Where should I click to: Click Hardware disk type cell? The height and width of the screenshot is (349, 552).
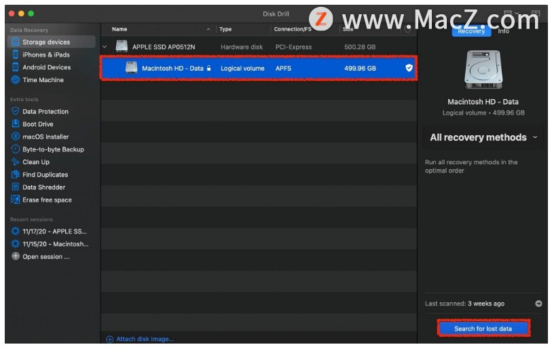pos(242,47)
